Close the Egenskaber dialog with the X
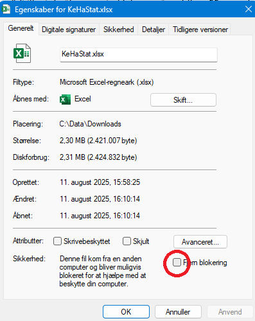Image resolution: width=255 pixels, height=321 pixels. (248, 9)
